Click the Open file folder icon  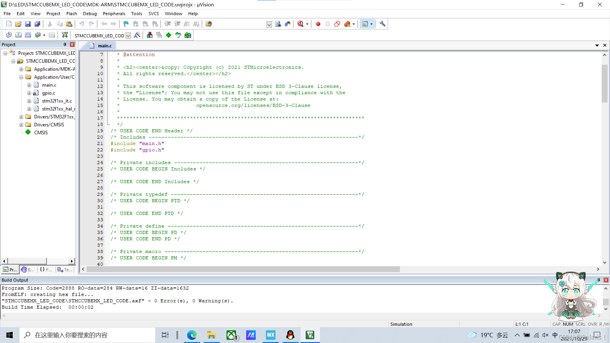[x=18, y=24]
